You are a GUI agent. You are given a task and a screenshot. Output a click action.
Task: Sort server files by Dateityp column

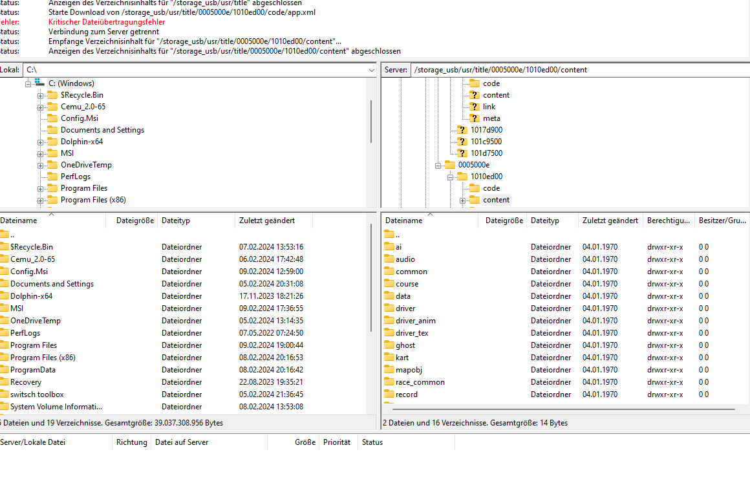(552, 221)
